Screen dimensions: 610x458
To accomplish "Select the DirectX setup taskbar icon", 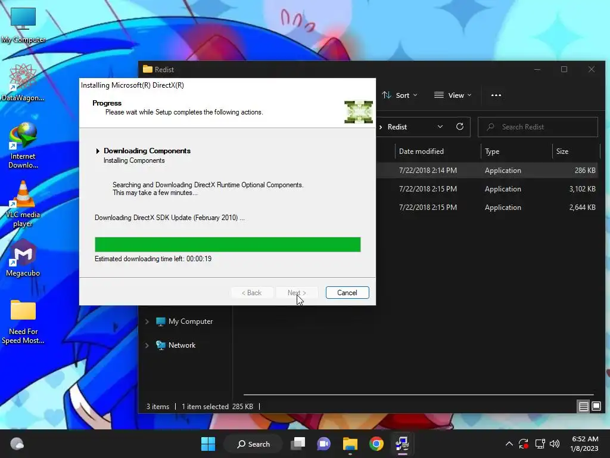I will pyautogui.click(x=402, y=444).
